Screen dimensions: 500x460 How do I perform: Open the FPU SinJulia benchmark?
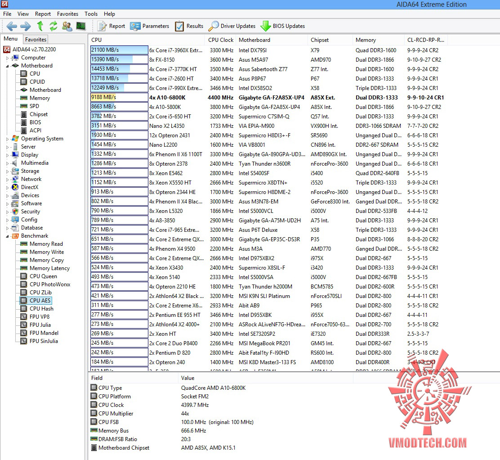point(44,341)
